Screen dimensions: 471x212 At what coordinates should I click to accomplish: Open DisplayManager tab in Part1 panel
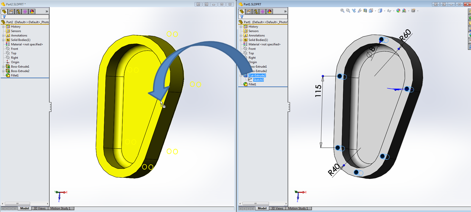coord(270,12)
